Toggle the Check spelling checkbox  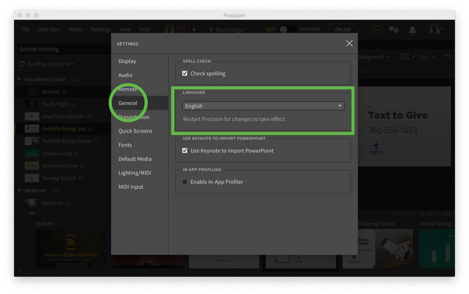tap(185, 73)
